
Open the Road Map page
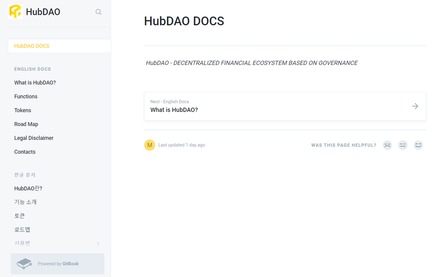26,124
